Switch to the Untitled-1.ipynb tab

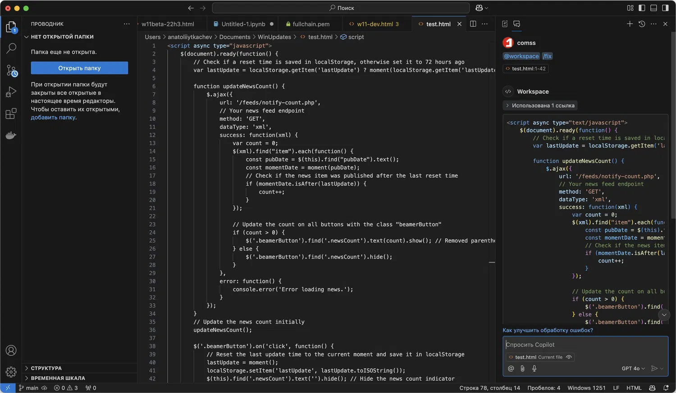coord(243,24)
